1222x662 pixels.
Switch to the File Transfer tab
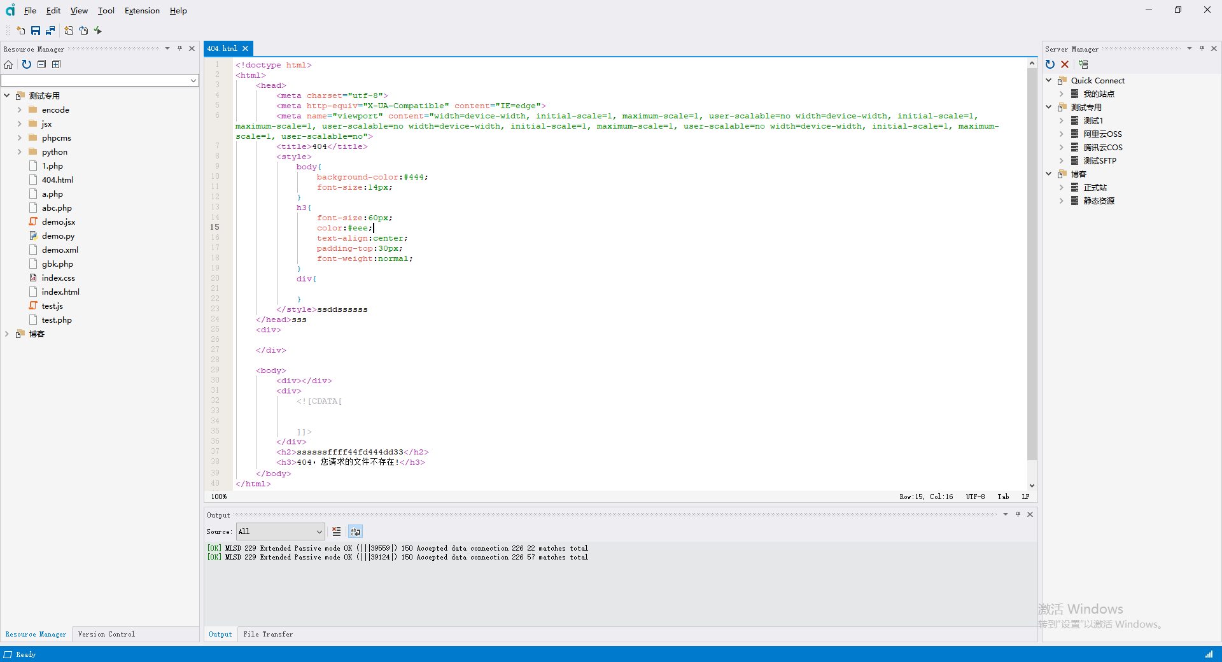click(x=268, y=634)
